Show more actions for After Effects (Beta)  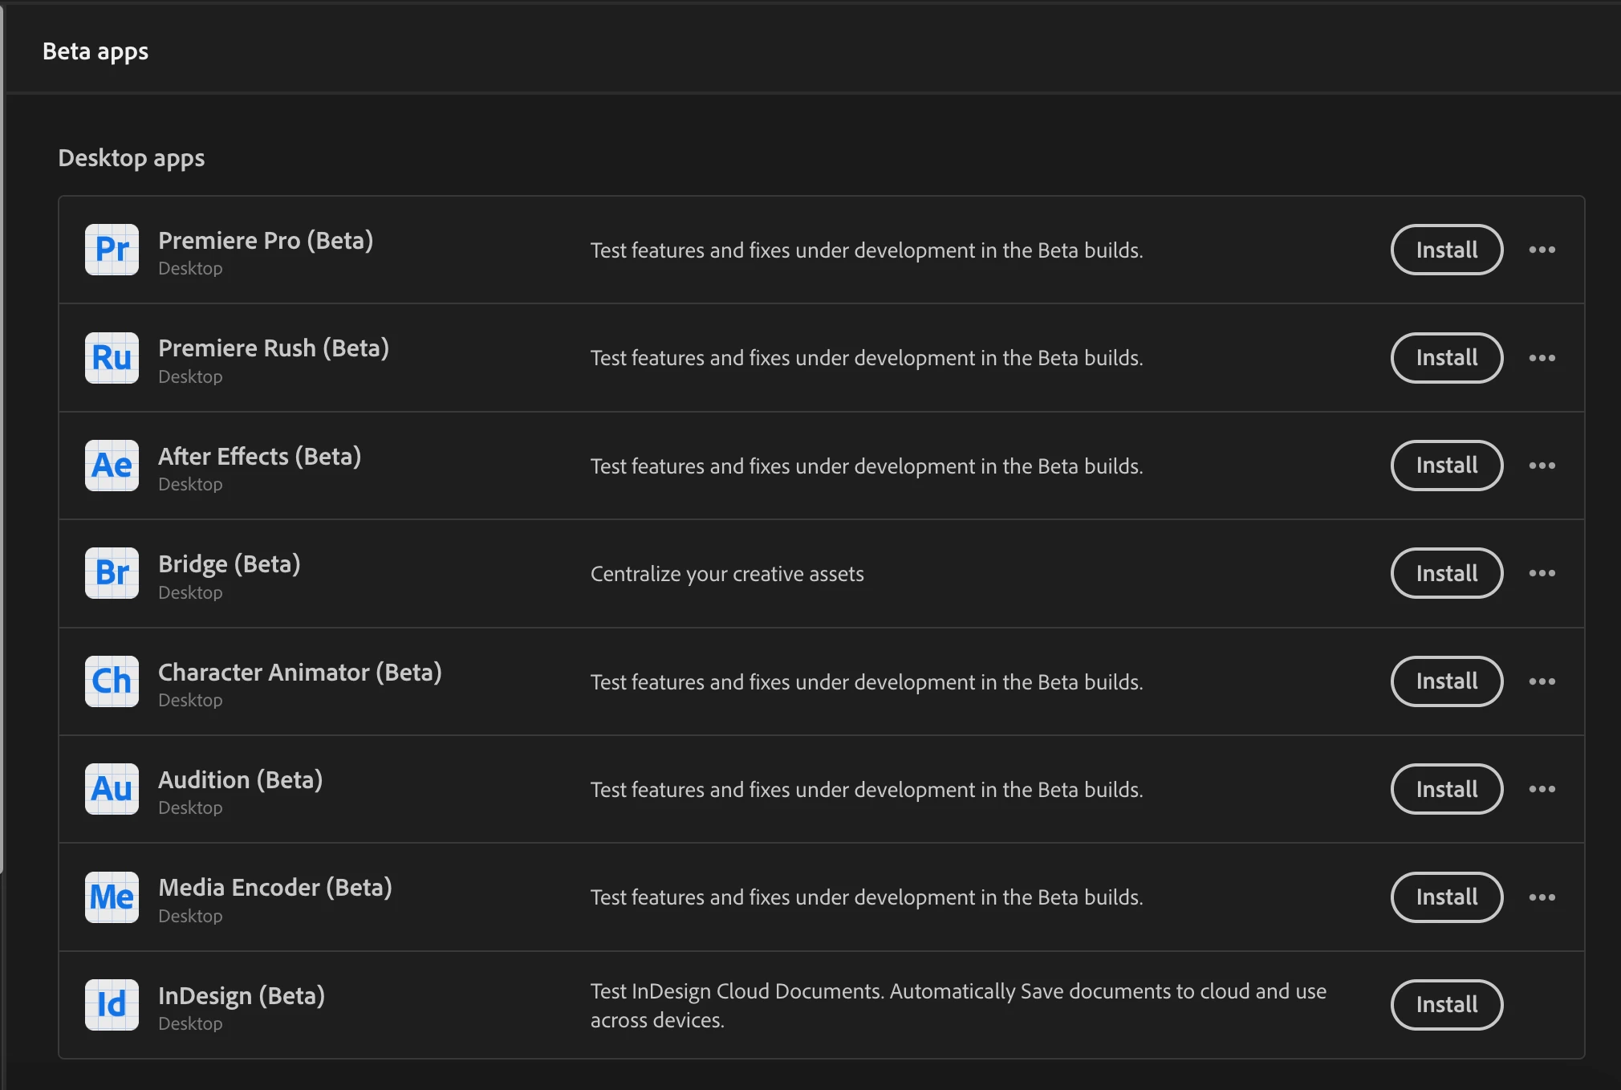pyautogui.click(x=1542, y=466)
